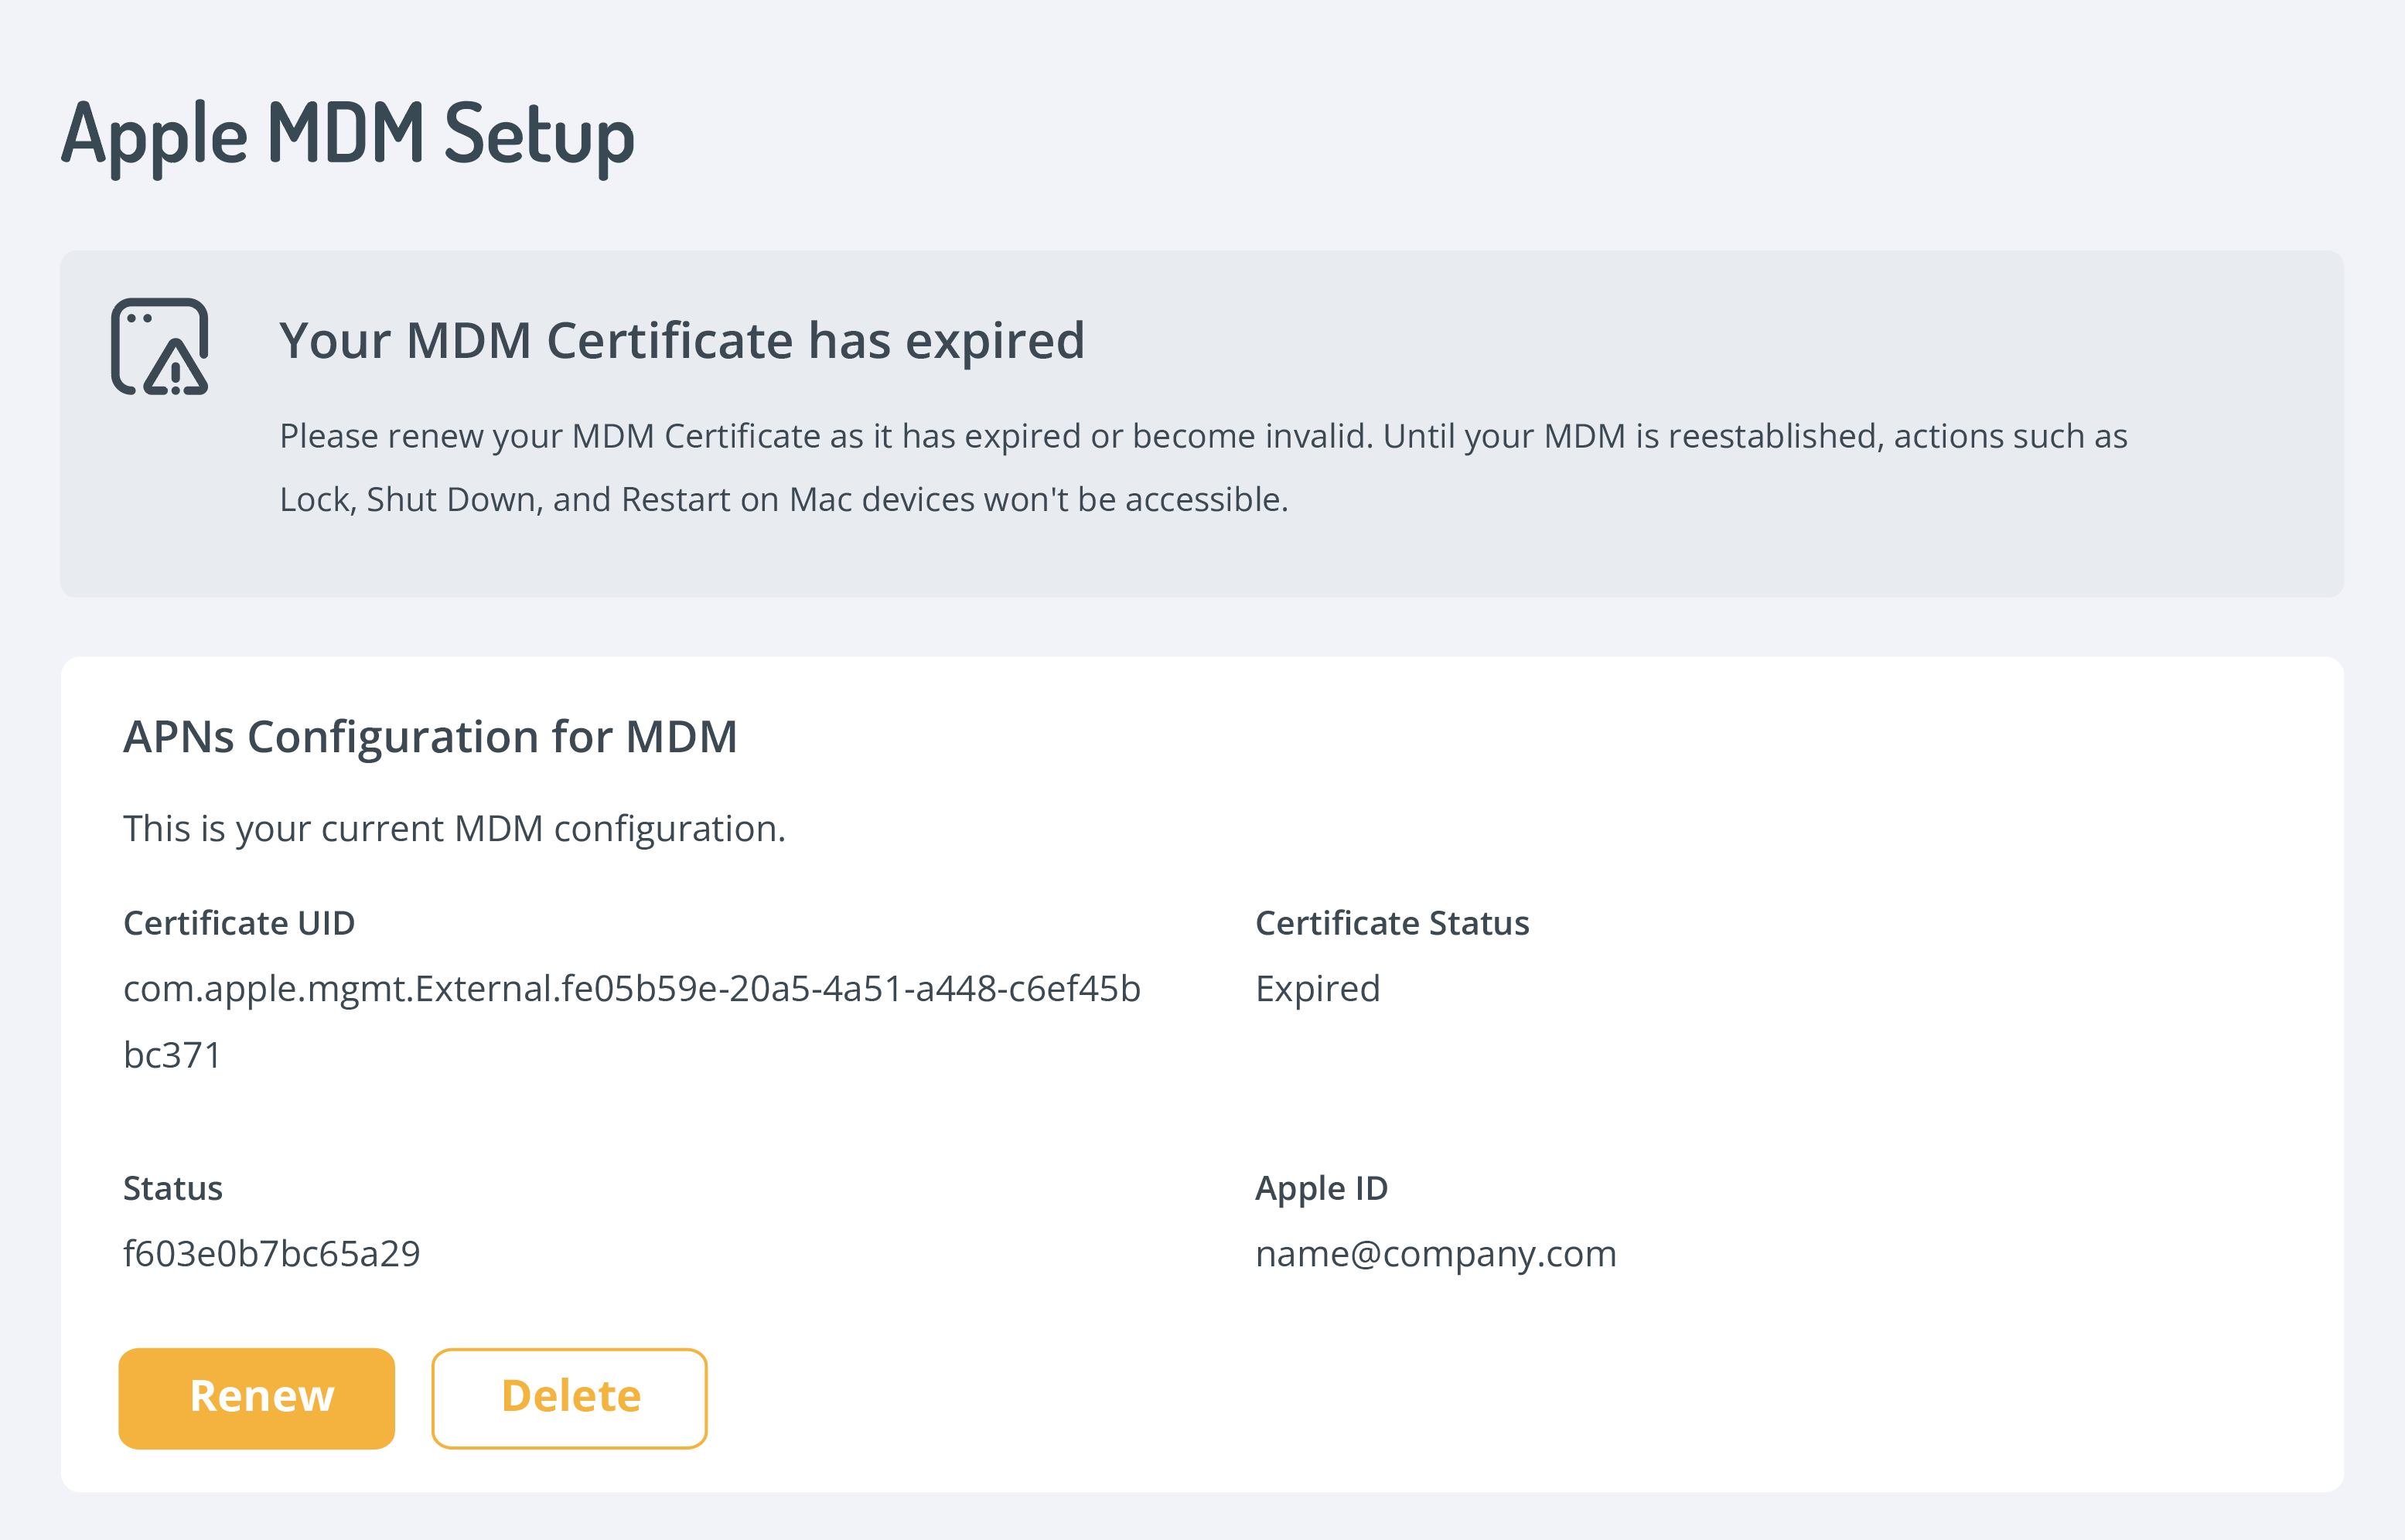The width and height of the screenshot is (2405, 1540).
Task: Click the Delete button
Action: 569,1397
